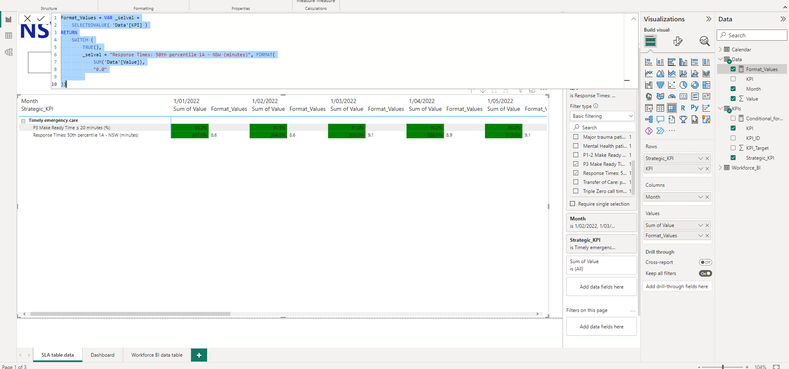Select the SLA table data tab
This screenshot has height=369, width=789.
click(x=58, y=355)
